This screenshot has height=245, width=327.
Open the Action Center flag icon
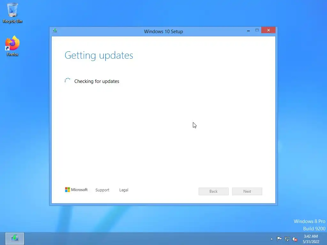coord(279,239)
